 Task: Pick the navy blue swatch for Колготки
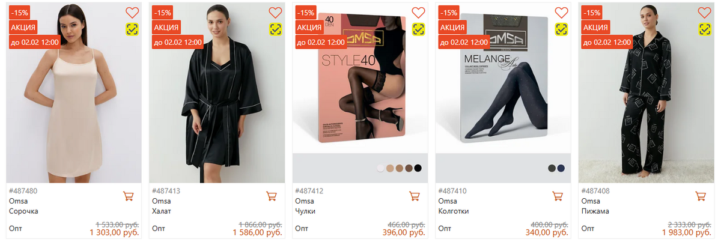(x=561, y=168)
